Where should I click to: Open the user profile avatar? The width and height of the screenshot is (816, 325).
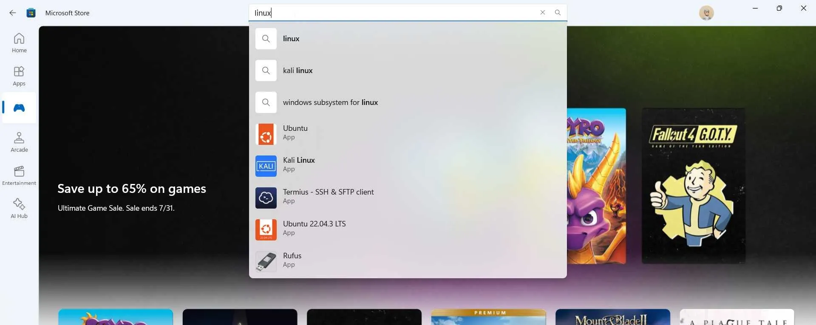tap(706, 13)
